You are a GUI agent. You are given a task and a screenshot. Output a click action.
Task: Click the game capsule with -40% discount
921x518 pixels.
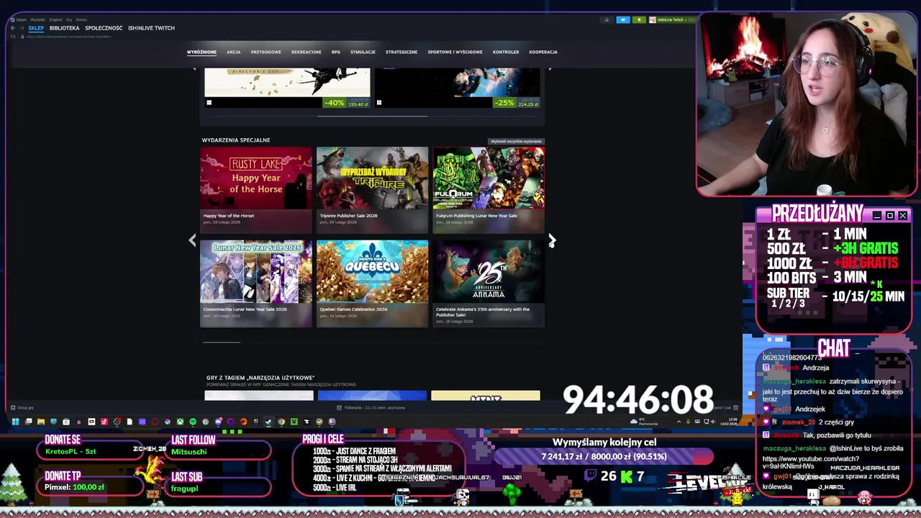tap(287, 88)
